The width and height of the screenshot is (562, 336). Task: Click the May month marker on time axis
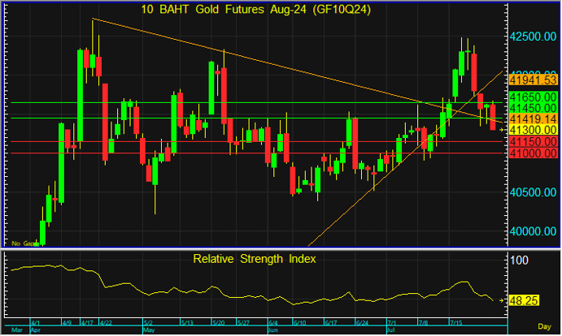(x=150, y=331)
